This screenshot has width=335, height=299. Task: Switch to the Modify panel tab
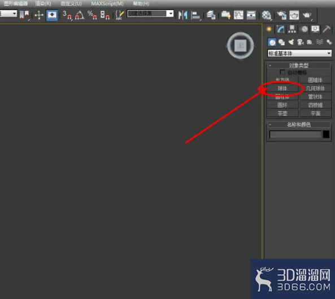[x=281, y=29]
